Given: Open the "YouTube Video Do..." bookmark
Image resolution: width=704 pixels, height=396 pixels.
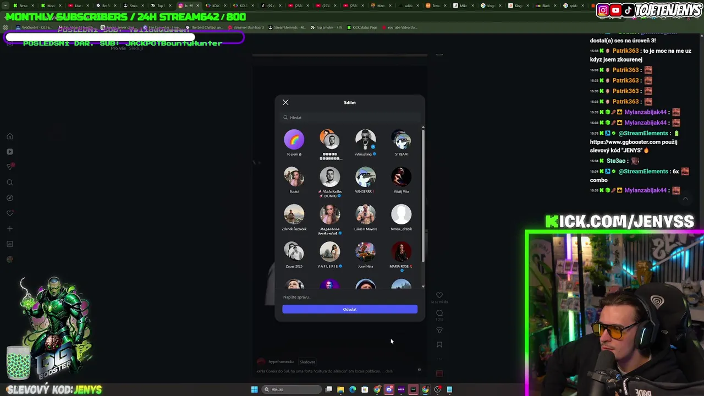Looking at the screenshot, I should [x=399, y=28].
